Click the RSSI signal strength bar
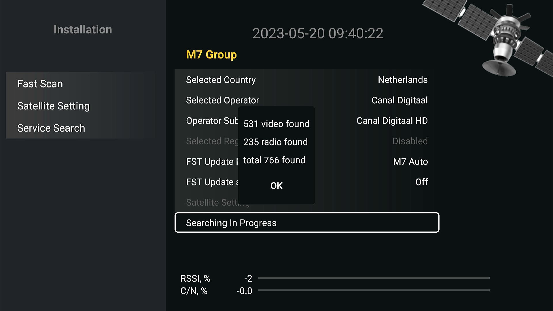Image resolution: width=553 pixels, height=311 pixels. 374,278
